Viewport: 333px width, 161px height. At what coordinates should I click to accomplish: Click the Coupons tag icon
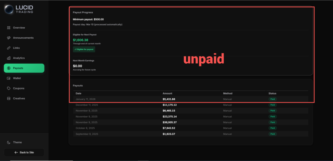tap(9, 88)
